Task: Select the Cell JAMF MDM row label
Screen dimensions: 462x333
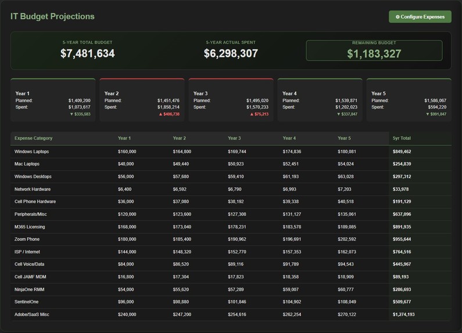Action: 30,277
